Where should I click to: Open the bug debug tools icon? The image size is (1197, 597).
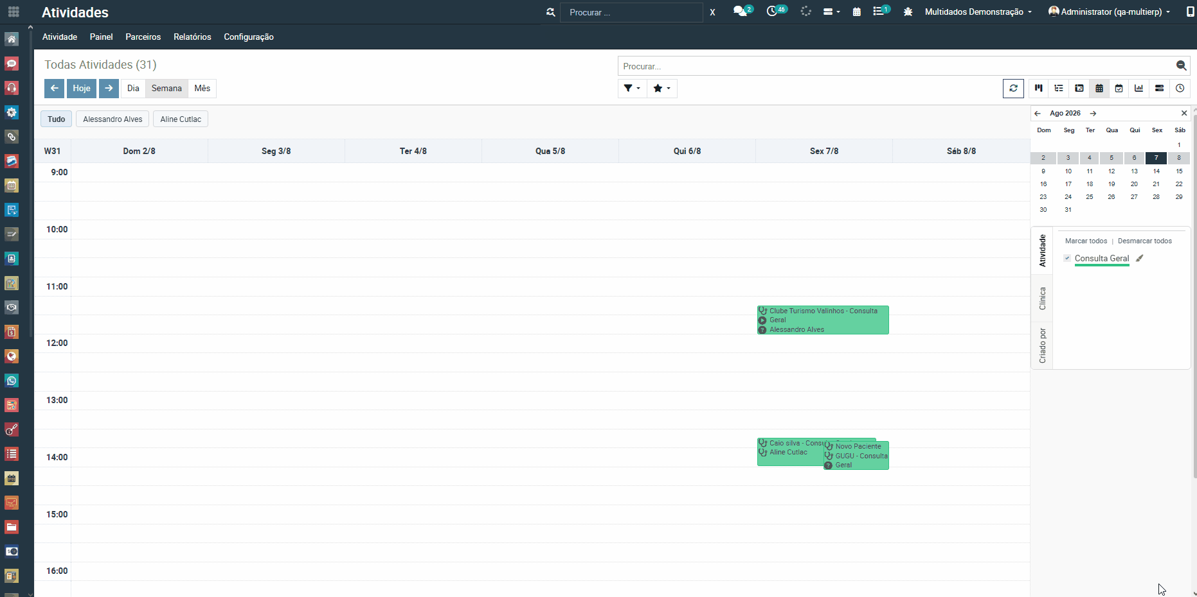tap(908, 12)
